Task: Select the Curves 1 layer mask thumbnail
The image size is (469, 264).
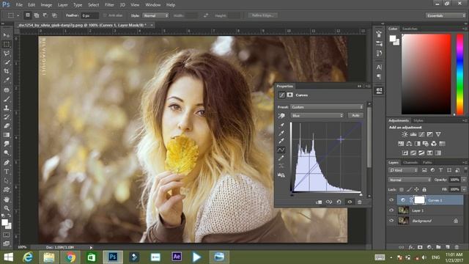Action: pos(419,200)
